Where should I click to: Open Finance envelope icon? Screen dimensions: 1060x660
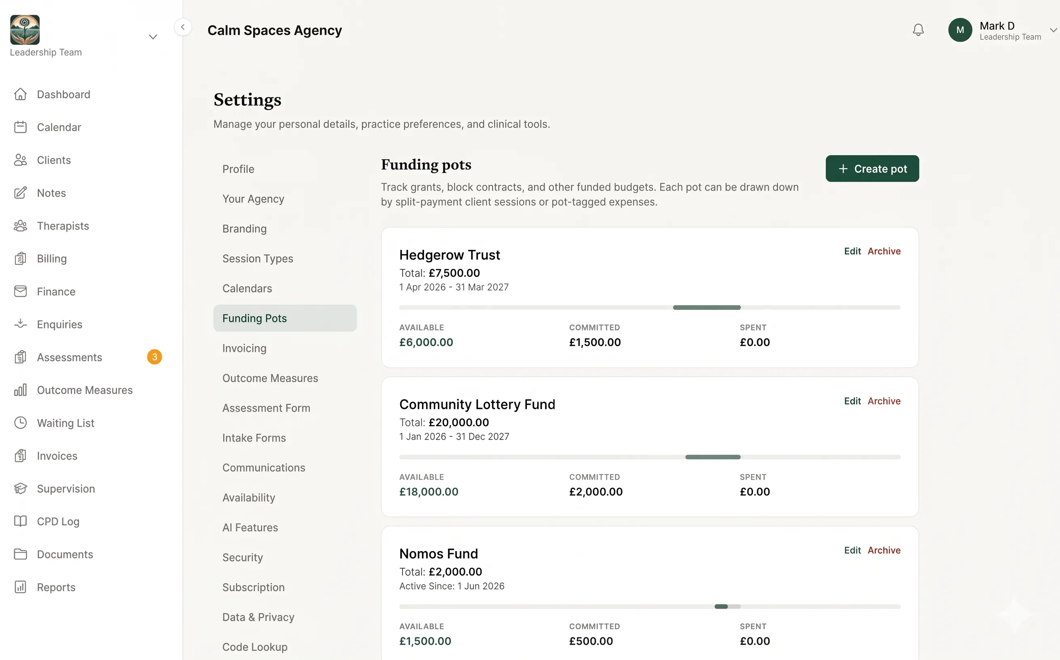pyautogui.click(x=20, y=291)
